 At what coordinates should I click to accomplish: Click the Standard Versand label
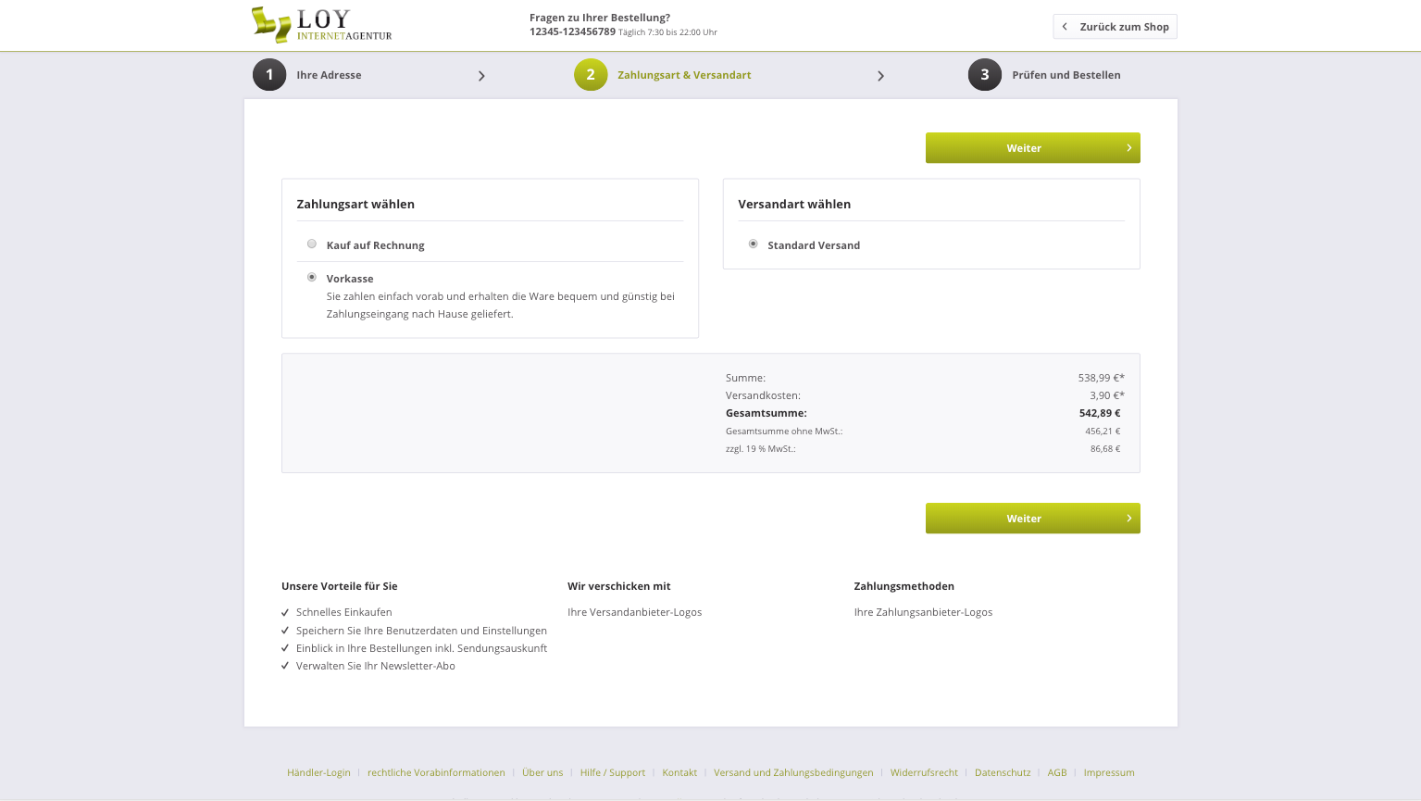[x=814, y=245]
